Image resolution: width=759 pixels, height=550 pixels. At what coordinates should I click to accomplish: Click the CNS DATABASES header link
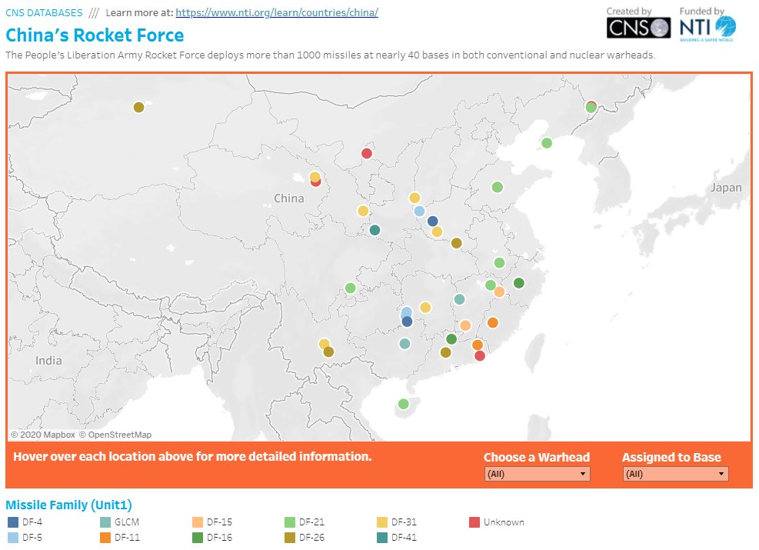[x=44, y=13]
